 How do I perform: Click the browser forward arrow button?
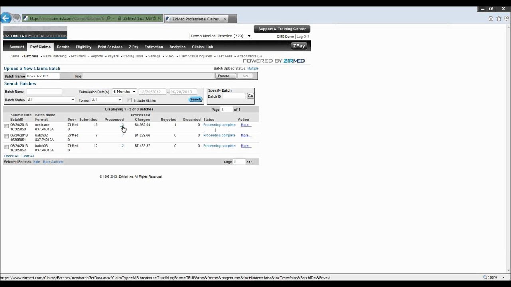coord(16,18)
